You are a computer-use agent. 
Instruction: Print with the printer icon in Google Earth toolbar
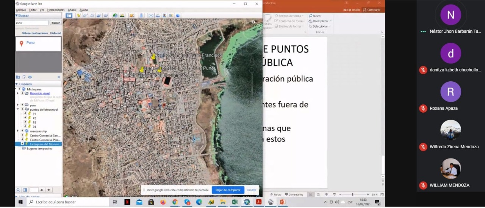158,16
